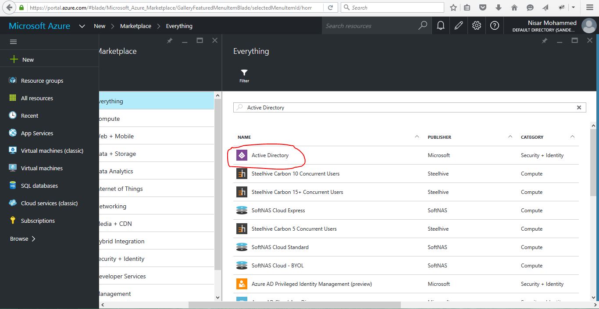Expand the Microsoft Azure dropdown chevron
This screenshot has height=309, width=599.
coord(82,26)
